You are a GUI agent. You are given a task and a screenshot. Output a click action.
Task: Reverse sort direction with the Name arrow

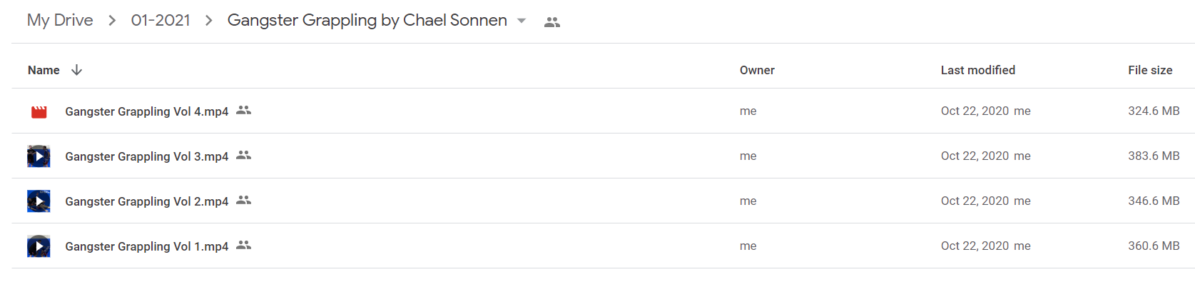[76, 70]
